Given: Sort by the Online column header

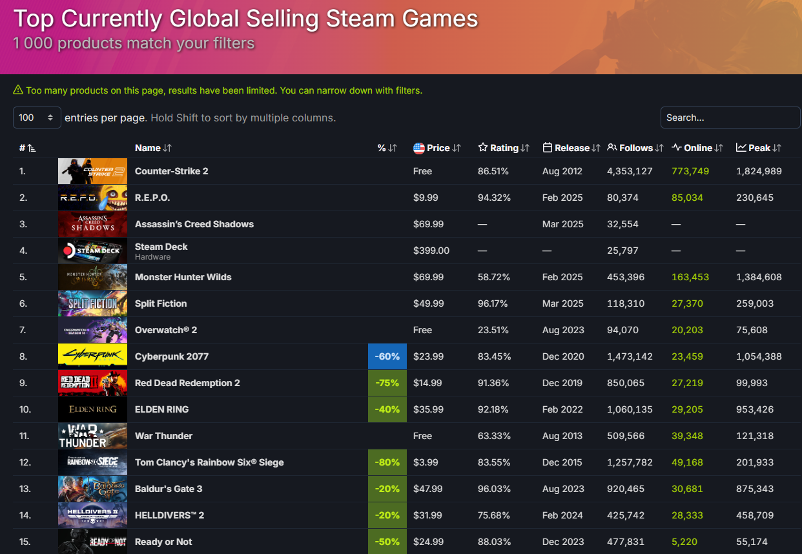Looking at the screenshot, I should pyautogui.click(x=697, y=148).
